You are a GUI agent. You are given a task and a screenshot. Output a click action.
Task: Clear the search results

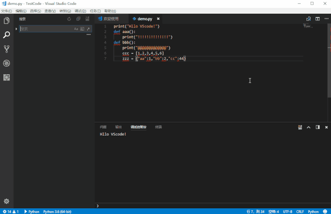[x=87, y=19]
